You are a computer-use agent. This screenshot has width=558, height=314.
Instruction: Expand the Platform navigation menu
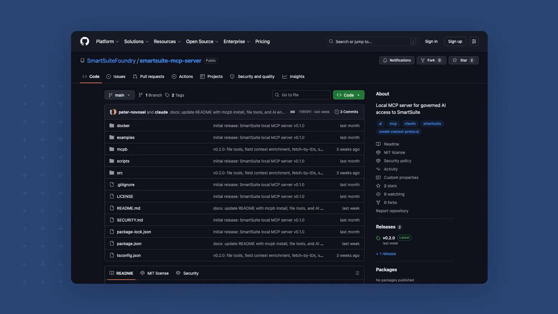point(107,42)
